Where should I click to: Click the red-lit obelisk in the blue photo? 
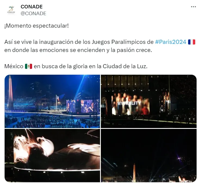[10, 92]
